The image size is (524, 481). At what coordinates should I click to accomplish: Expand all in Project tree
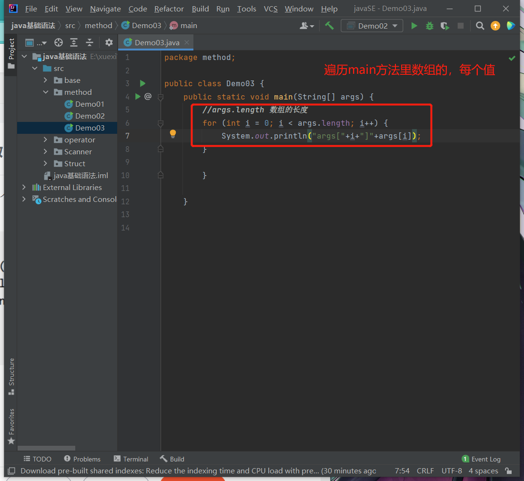click(74, 42)
